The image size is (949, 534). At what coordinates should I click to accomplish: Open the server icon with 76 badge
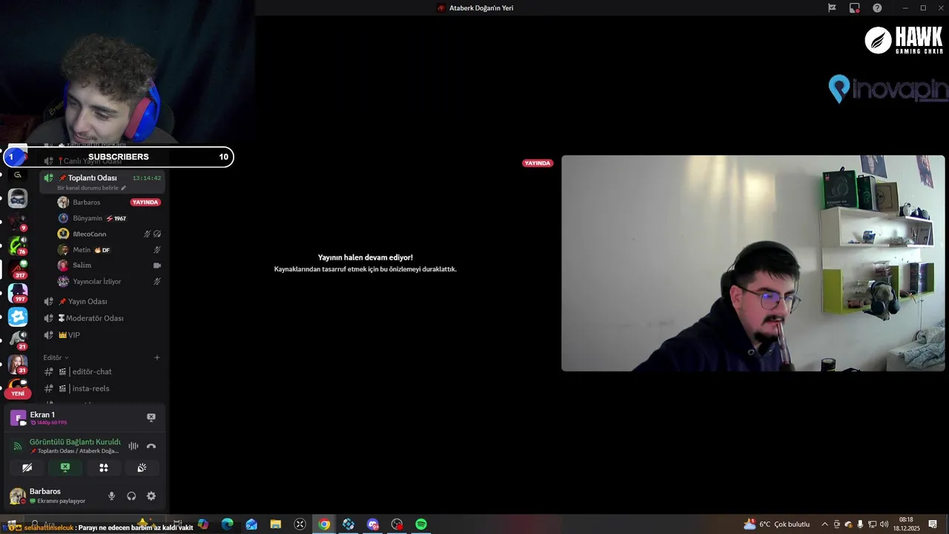click(18, 245)
